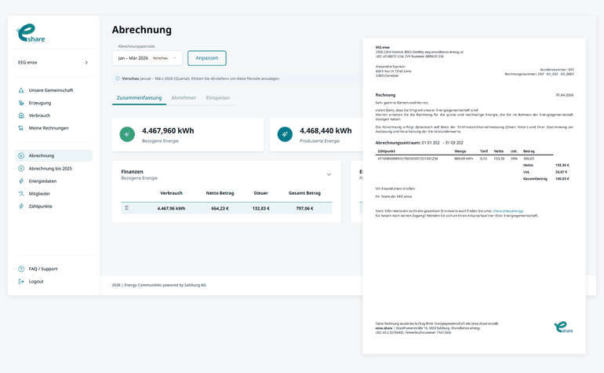This screenshot has width=604, height=373.
Task: Click the Verbrauch column header
Action: 172,193
